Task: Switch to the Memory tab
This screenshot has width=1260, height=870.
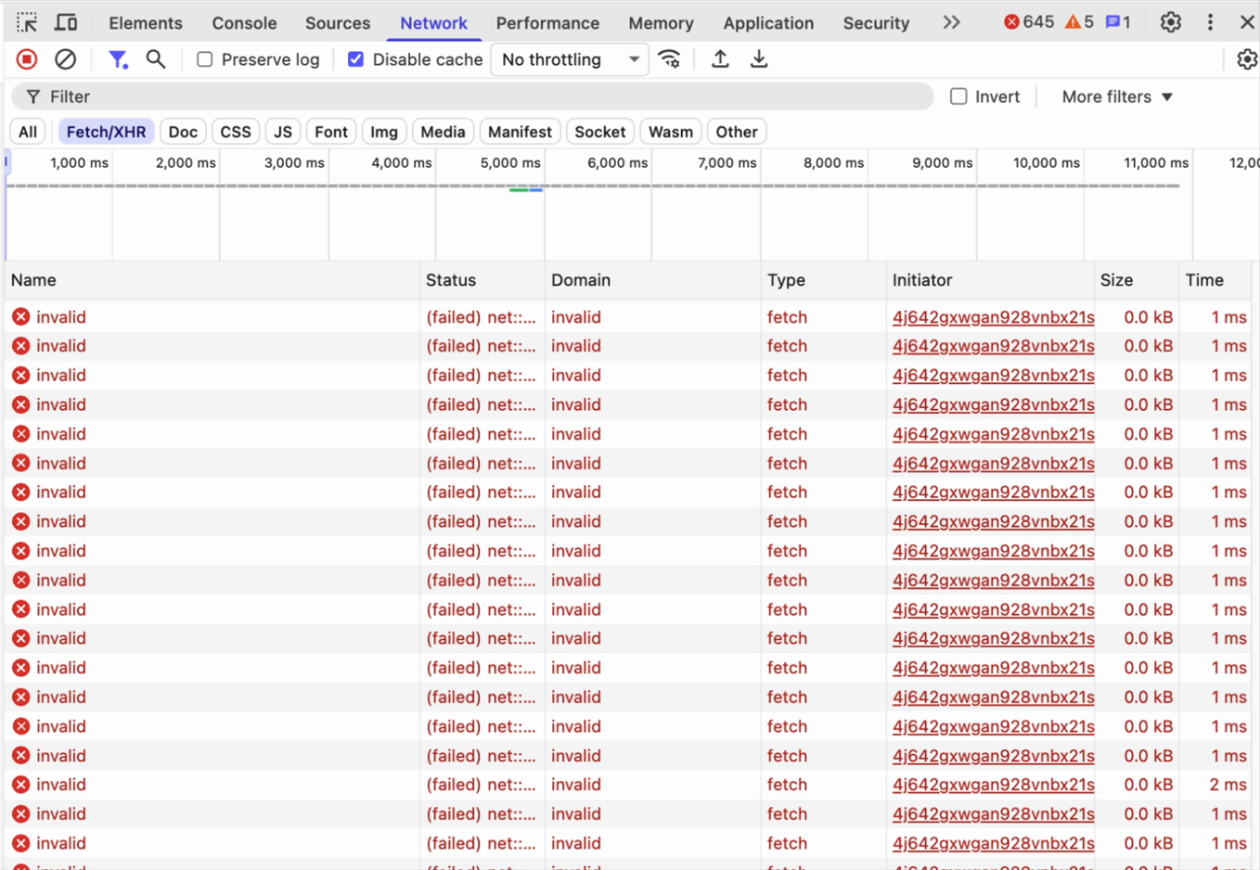Action: point(661,22)
